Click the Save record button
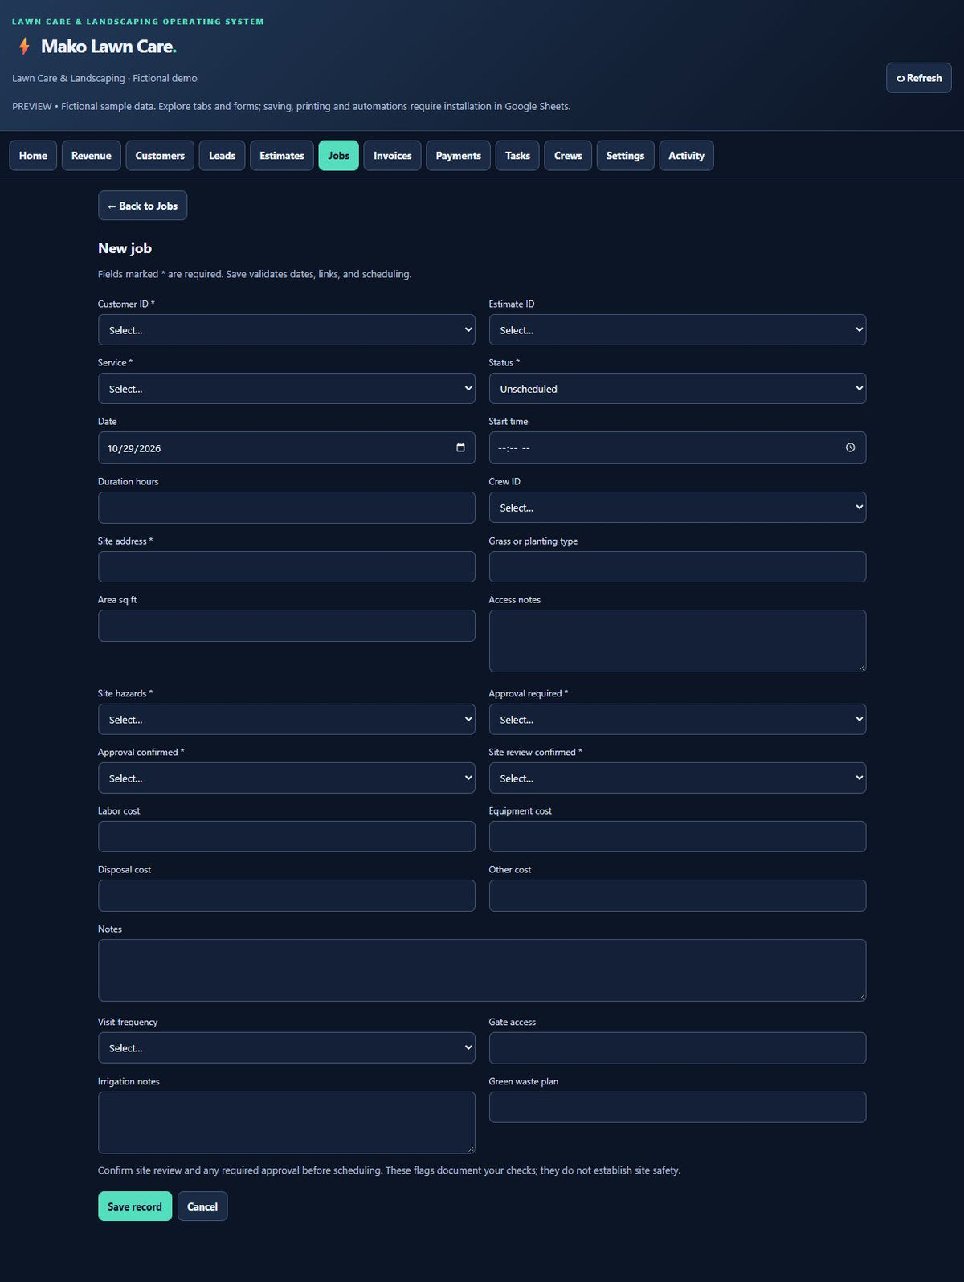Image resolution: width=964 pixels, height=1282 pixels. pyautogui.click(x=135, y=1206)
